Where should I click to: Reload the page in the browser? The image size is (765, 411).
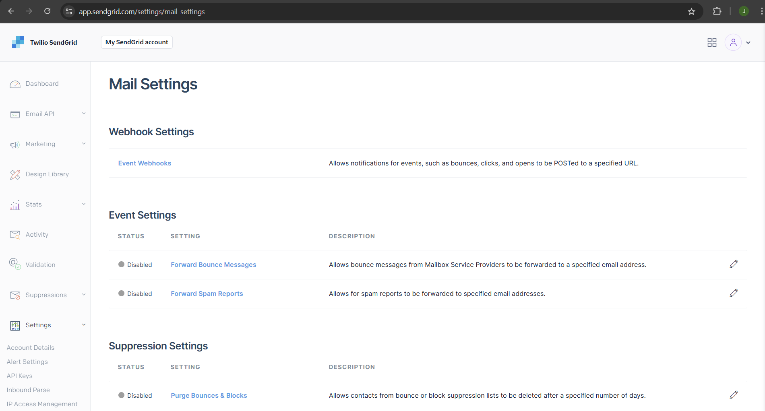[48, 11]
